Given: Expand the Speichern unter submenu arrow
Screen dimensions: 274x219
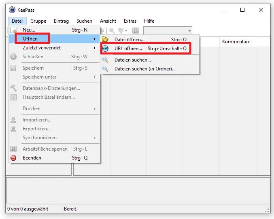Looking at the screenshot, I should coord(95,77).
